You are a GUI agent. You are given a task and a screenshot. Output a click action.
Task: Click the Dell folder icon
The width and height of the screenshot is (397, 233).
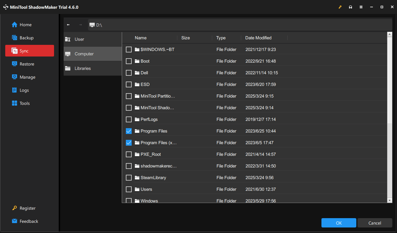(137, 73)
